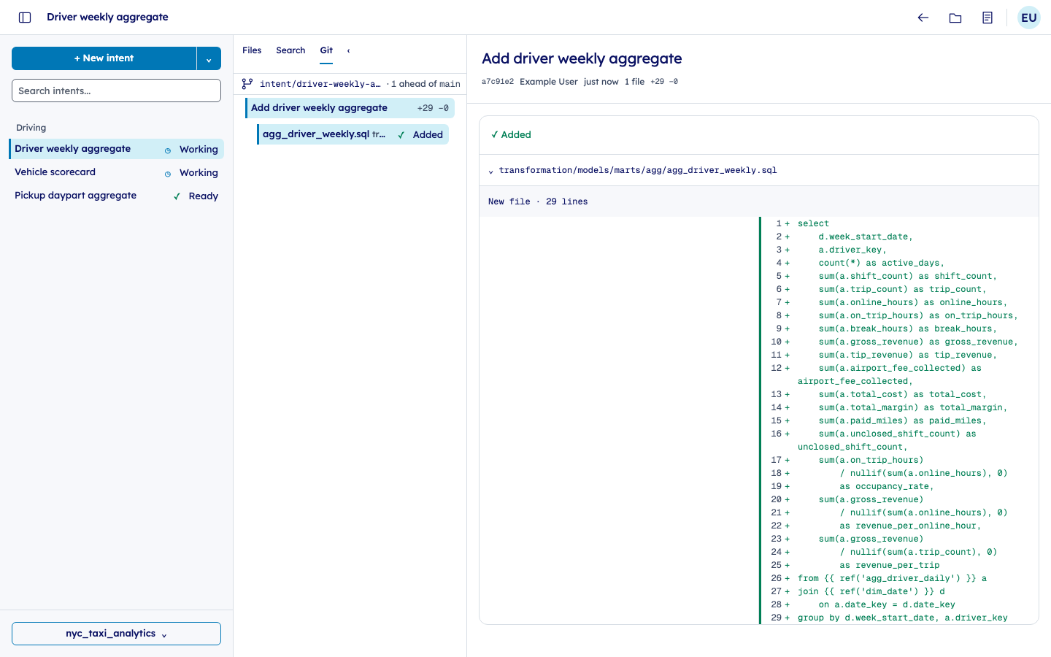
Task: Open the New intent dropdown arrow
Action: coord(209,58)
